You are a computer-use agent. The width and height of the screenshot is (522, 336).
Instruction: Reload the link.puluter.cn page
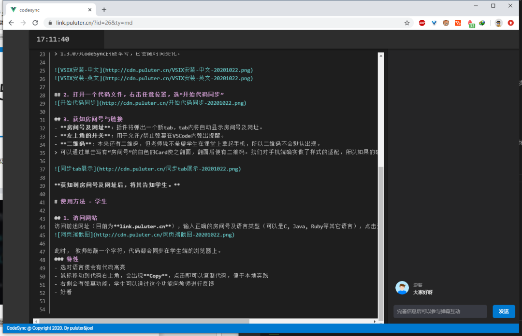pyautogui.click(x=35, y=23)
